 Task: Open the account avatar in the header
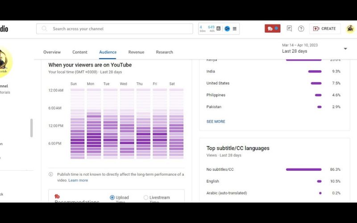350,29
